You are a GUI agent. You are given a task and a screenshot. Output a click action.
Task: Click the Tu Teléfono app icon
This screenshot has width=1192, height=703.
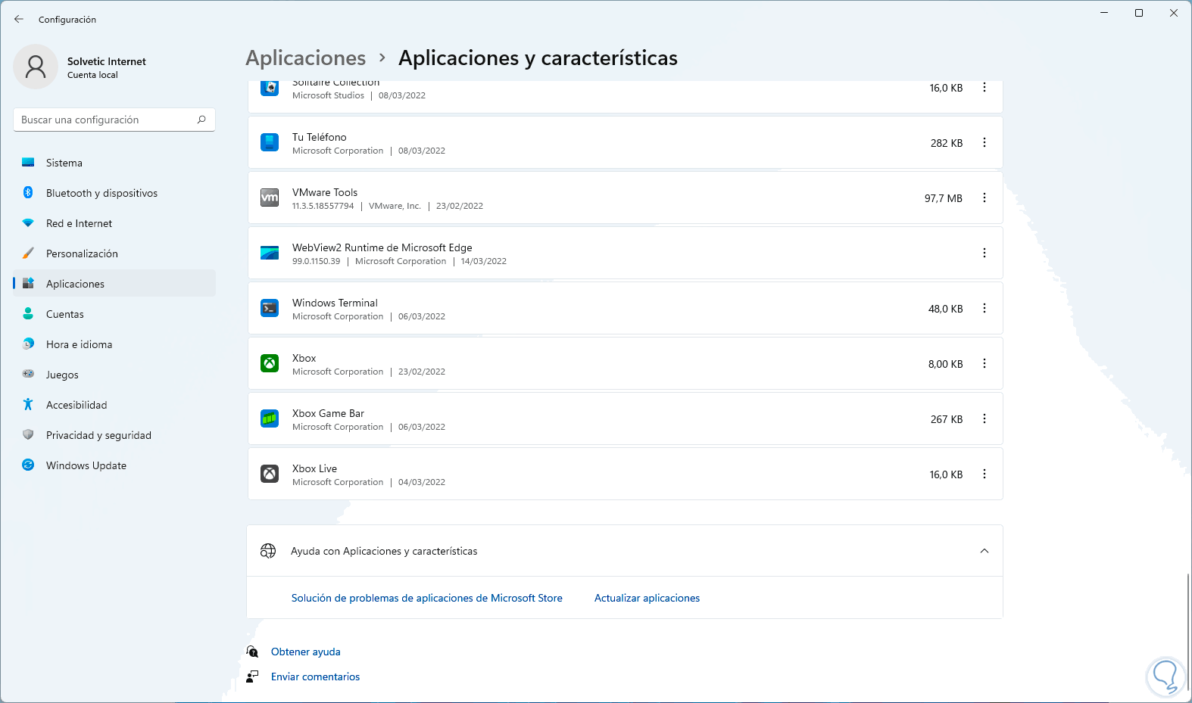click(270, 142)
